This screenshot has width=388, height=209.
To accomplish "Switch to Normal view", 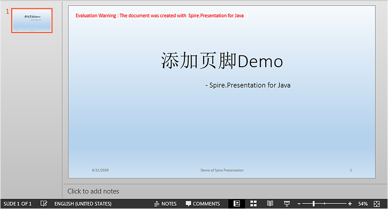I will [237, 203].
